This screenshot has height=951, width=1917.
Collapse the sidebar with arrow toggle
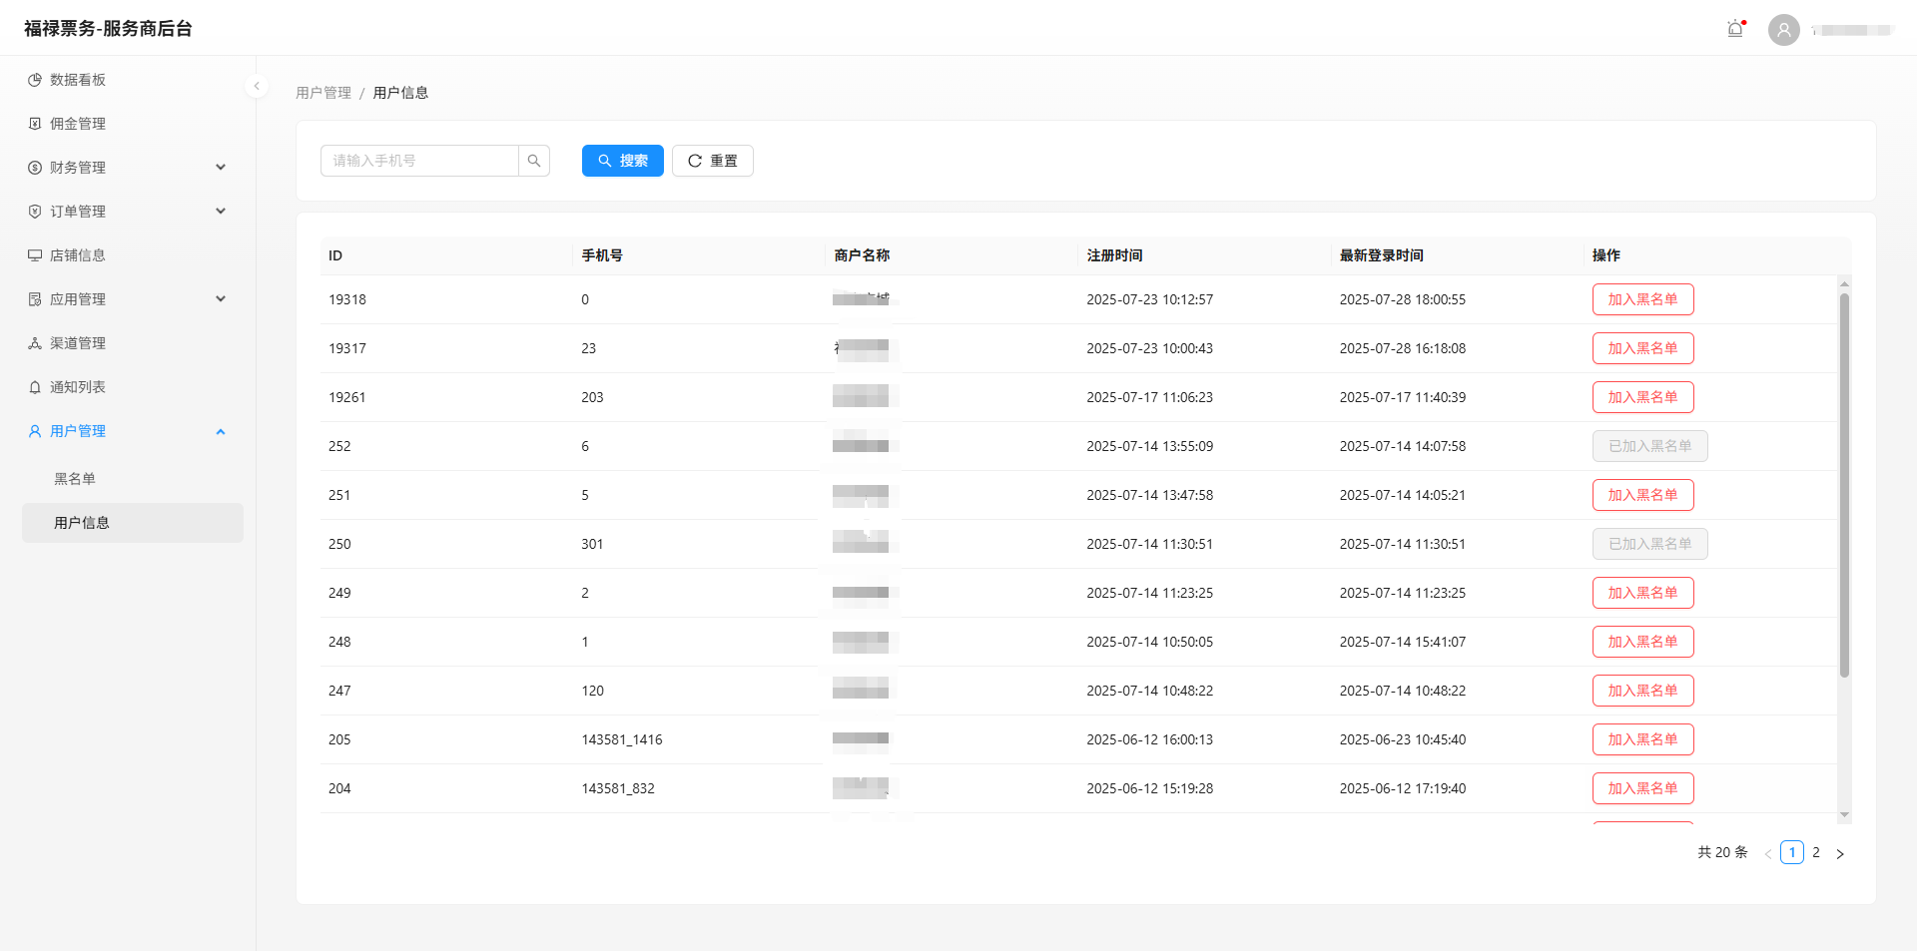[257, 86]
